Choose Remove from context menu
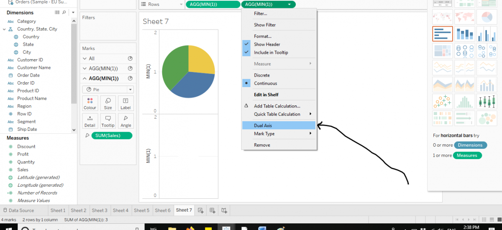 (x=279, y=145)
